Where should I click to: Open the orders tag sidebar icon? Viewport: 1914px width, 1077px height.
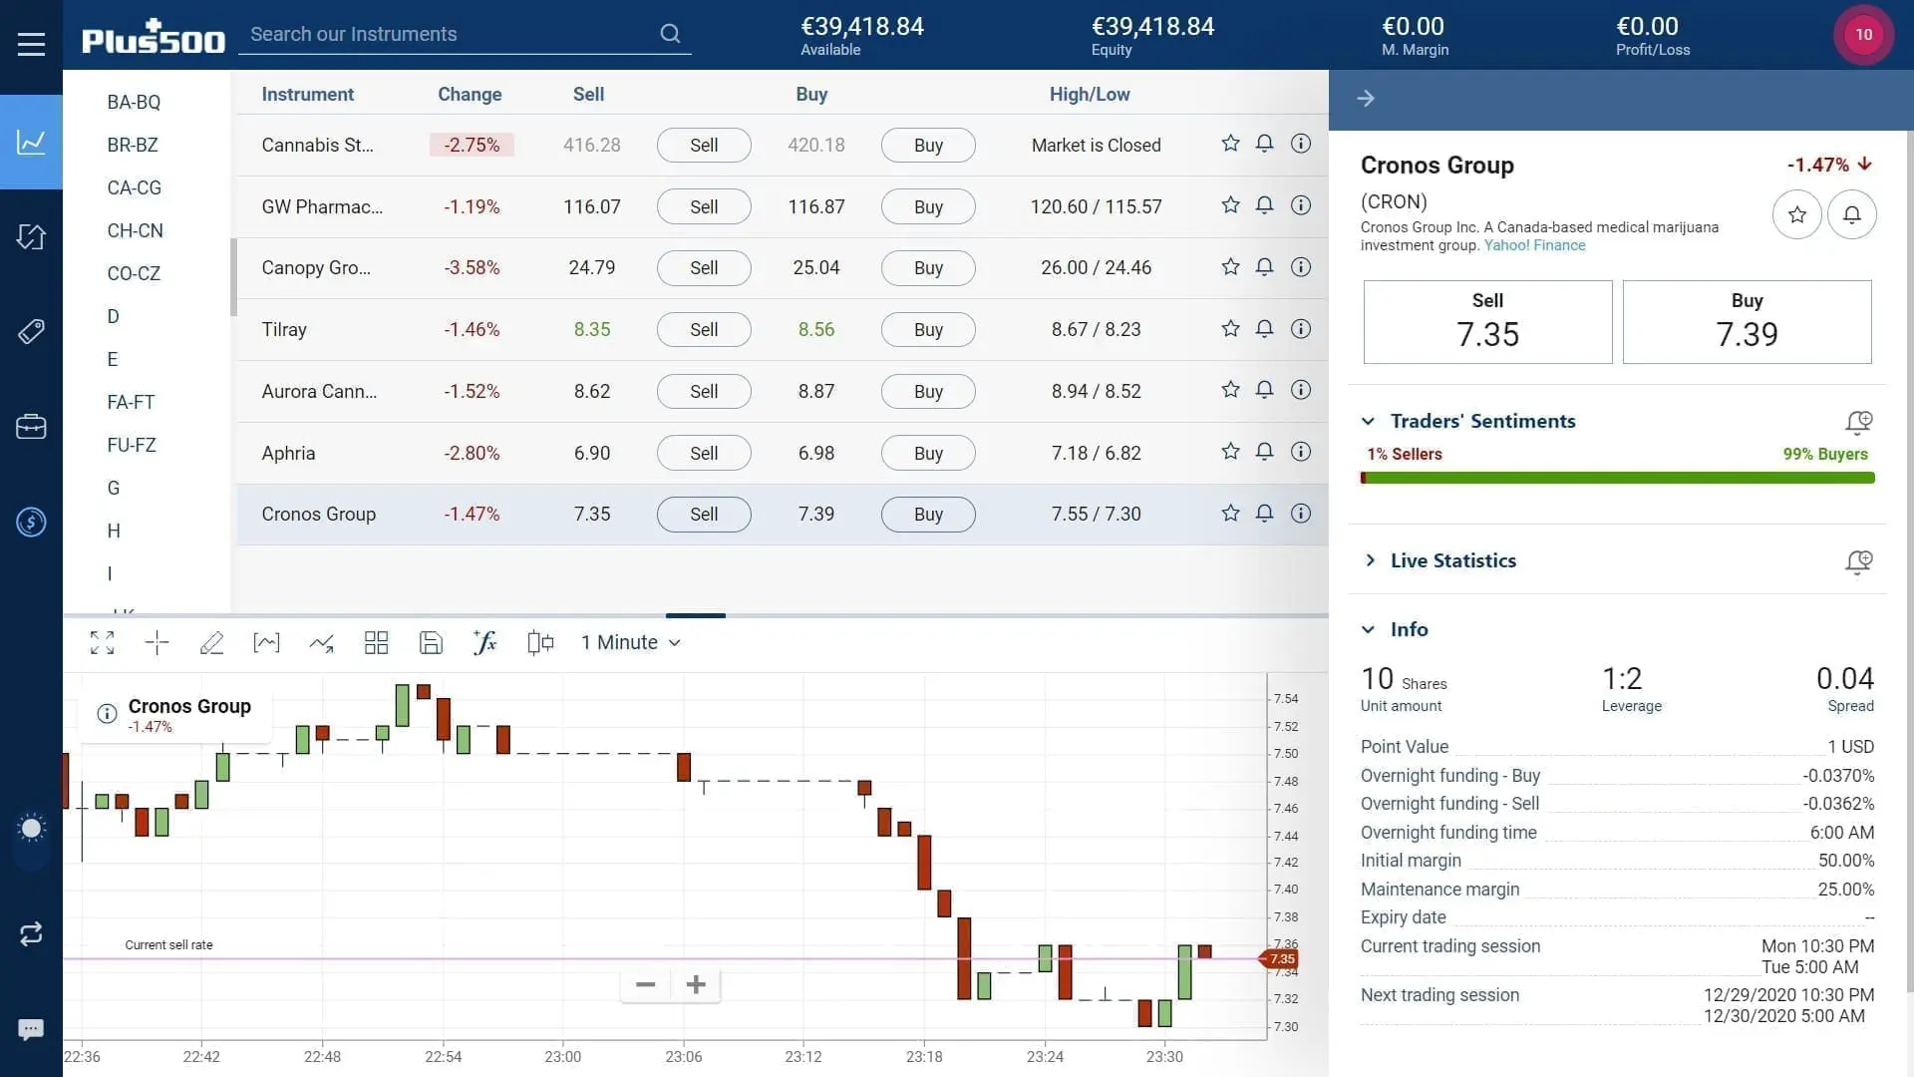(x=31, y=331)
